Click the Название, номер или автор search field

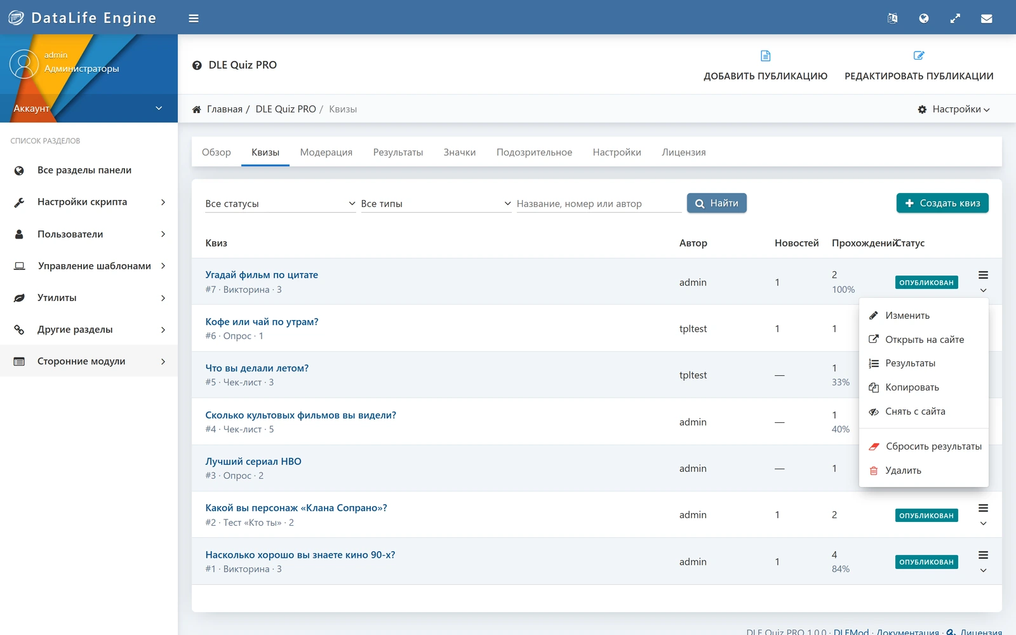(599, 204)
